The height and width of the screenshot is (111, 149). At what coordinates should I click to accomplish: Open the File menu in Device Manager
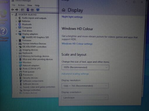tap(13, 5)
